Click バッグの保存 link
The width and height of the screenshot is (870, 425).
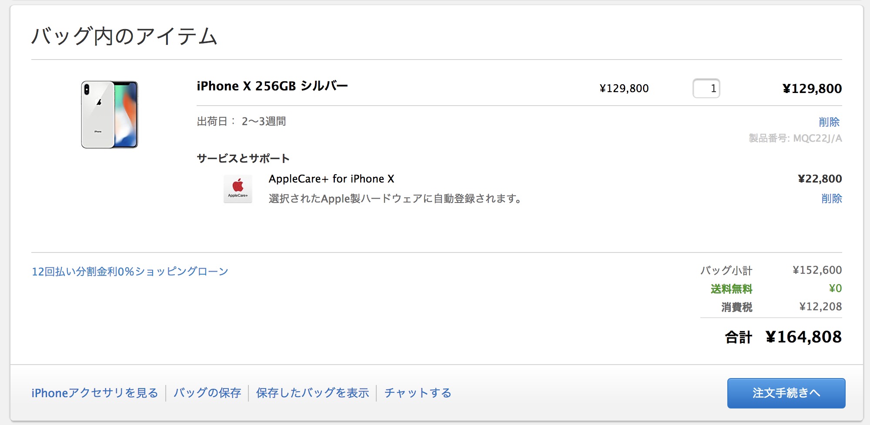207,393
